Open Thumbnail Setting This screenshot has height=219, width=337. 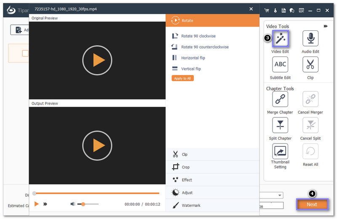[x=280, y=151]
